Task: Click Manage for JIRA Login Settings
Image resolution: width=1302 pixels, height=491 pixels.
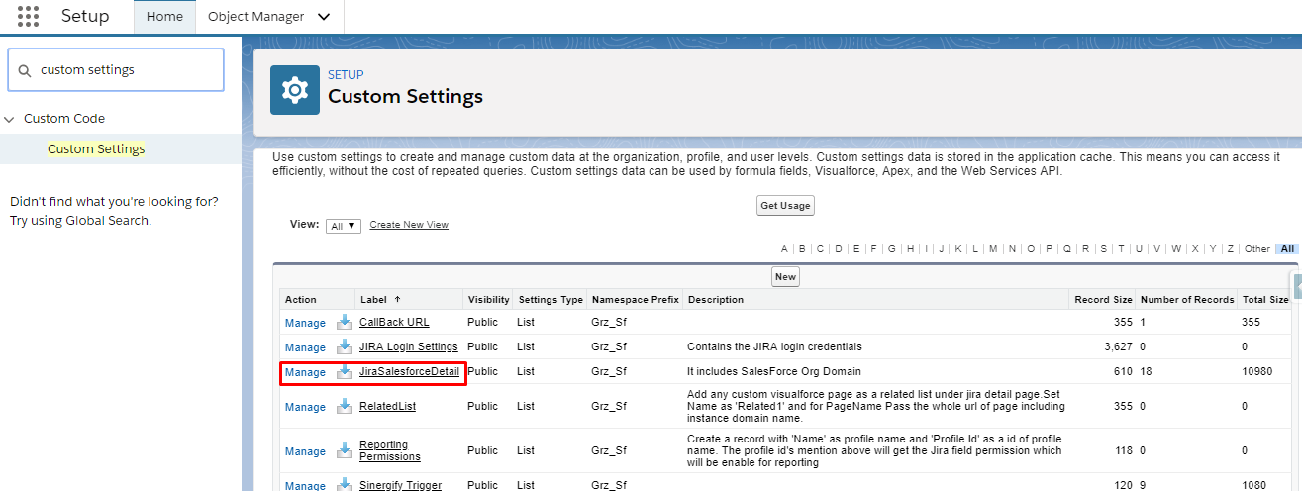Action: pyautogui.click(x=305, y=347)
